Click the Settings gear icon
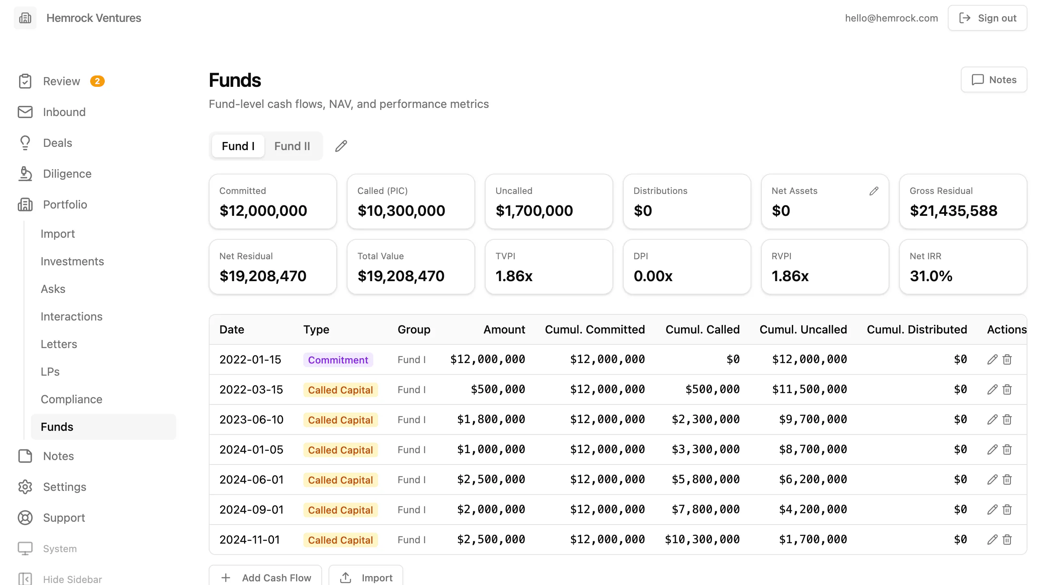The height and width of the screenshot is (585, 1038). (25, 487)
